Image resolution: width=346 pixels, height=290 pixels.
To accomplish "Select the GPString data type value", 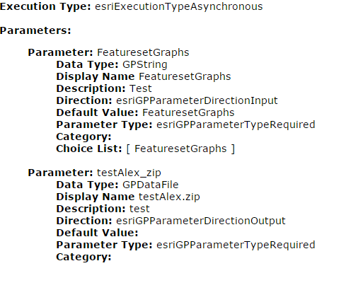I will 145,64.
